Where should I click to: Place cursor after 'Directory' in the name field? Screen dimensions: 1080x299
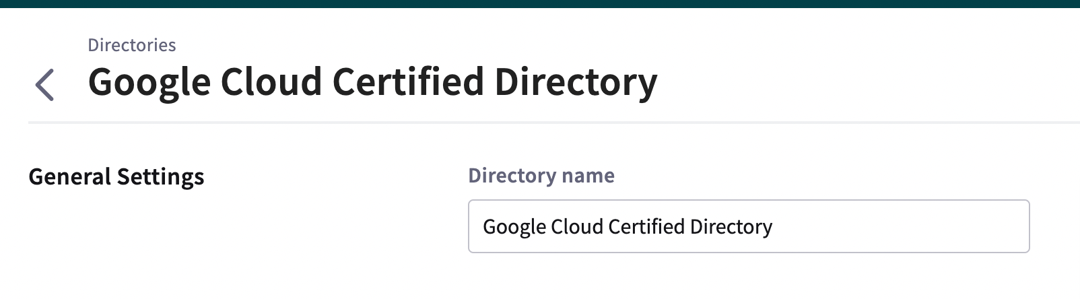click(x=773, y=226)
